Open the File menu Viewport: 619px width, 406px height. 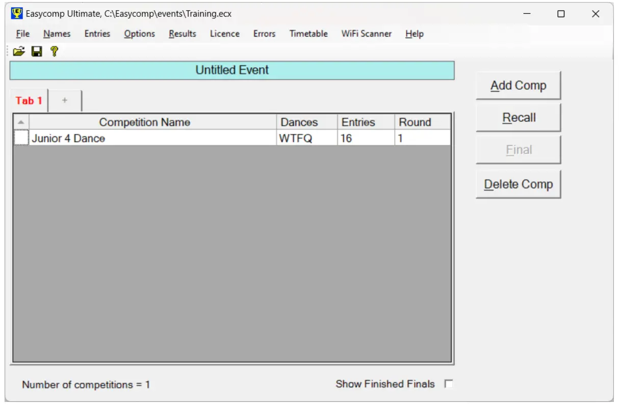pyautogui.click(x=23, y=34)
